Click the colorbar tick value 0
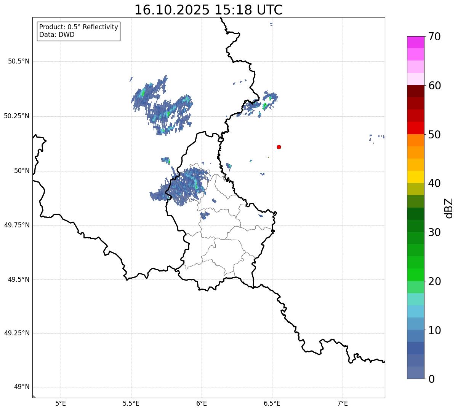 pyautogui.click(x=431, y=379)
